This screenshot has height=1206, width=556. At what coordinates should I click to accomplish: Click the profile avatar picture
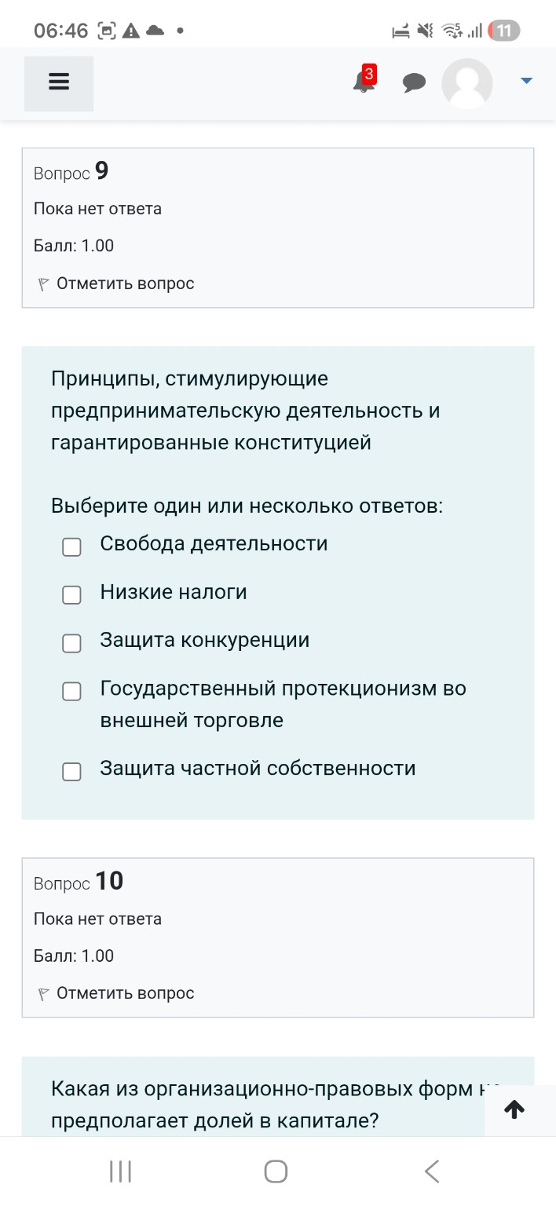(466, 82)
